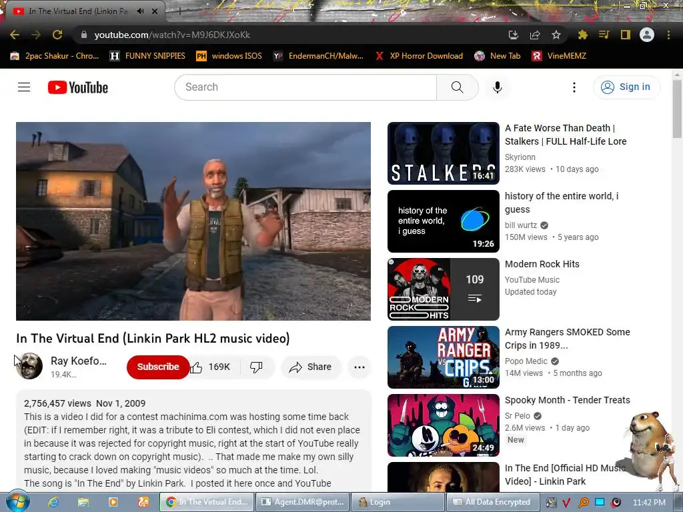Open Windows Explorer folder in taskbar
This screenshot has height=512, width=683.
coord(83,502)
